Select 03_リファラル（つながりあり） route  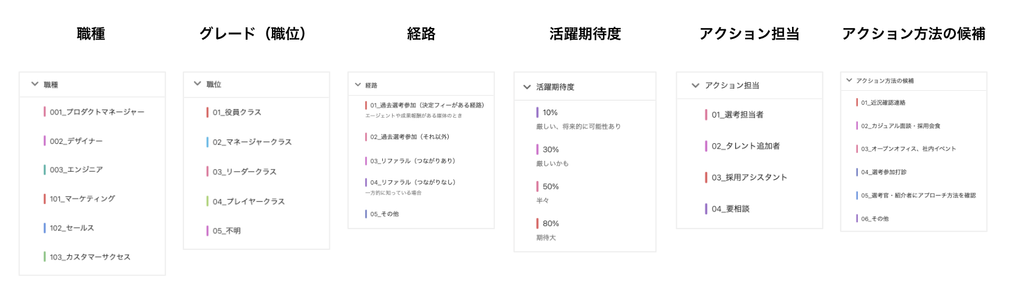412,161
